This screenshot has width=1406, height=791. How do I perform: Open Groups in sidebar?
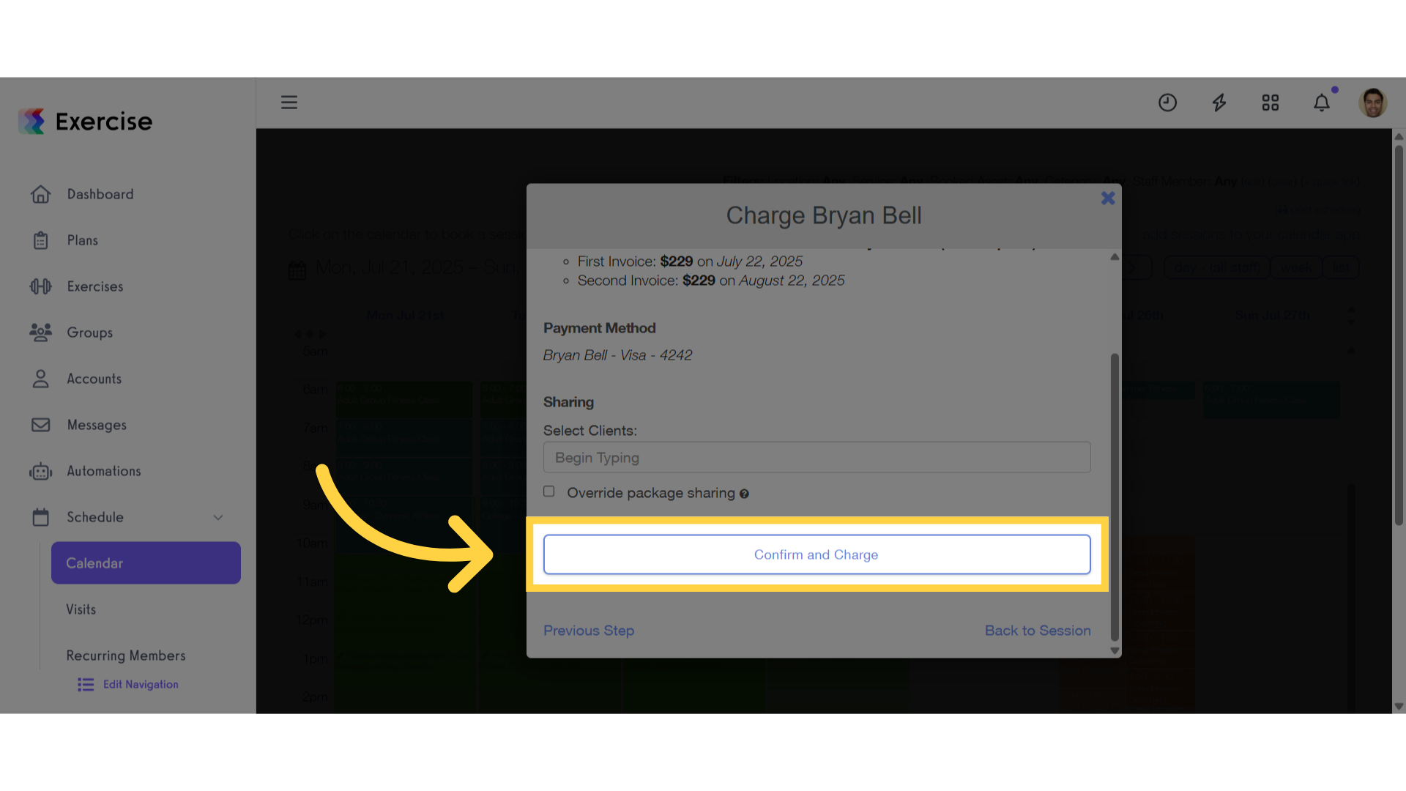pyautogui.click(x=90, y=333)
